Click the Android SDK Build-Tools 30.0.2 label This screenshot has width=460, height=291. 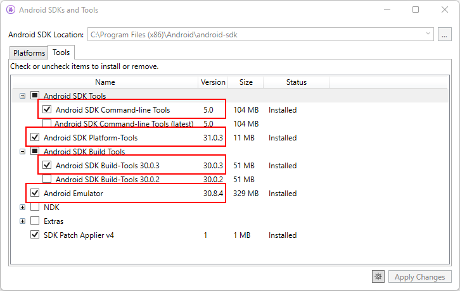coord(108,180)
